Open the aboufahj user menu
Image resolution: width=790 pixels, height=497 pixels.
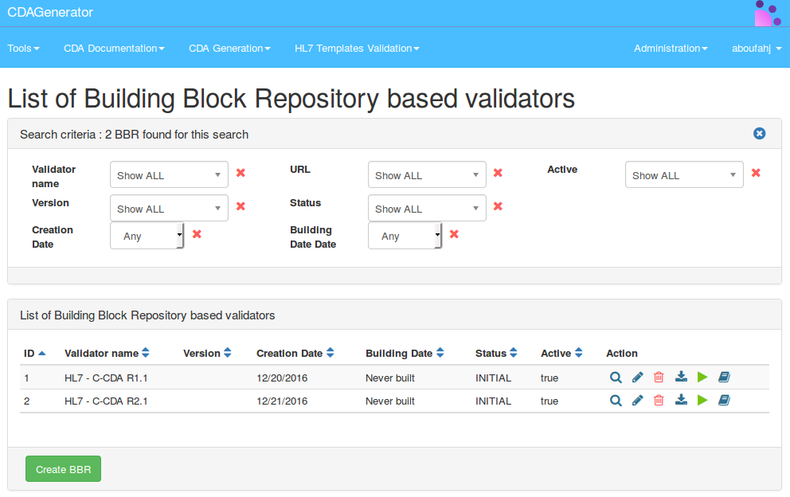tap(756, 49)
